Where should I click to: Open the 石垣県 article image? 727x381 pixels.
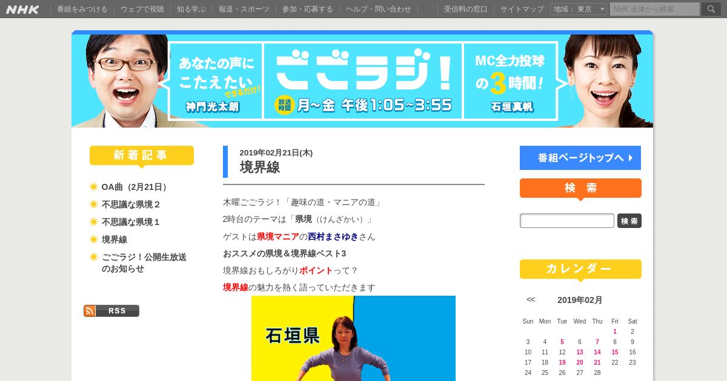tap(353, 338)
